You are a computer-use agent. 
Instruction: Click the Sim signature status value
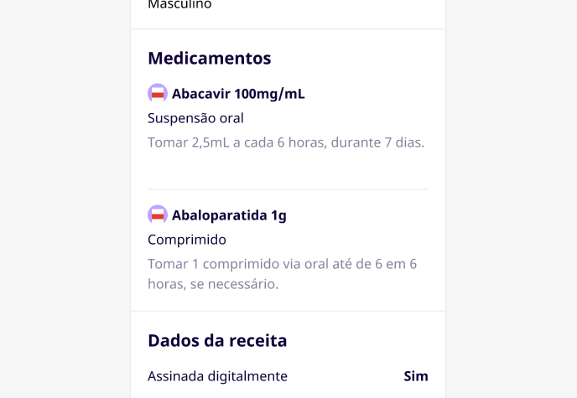point(416,376)
